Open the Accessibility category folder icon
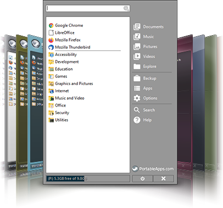Viewport: 223px width, 208px height. coord(51,54)
